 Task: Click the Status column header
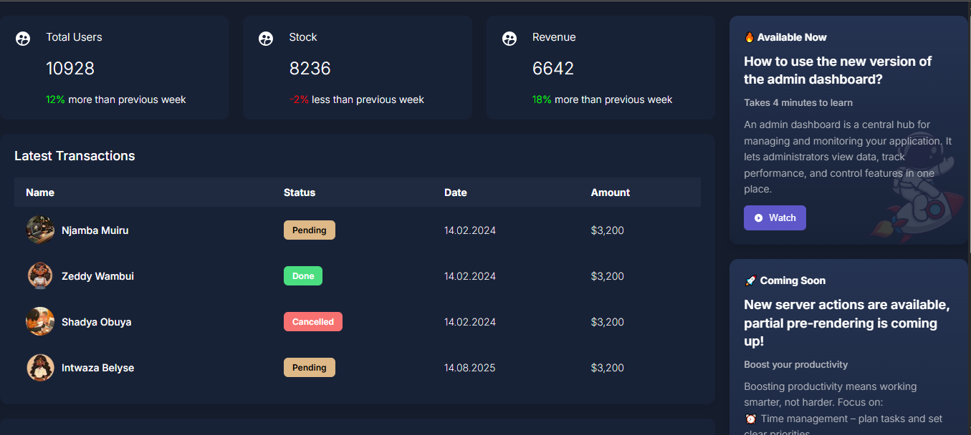coord(300,192)
